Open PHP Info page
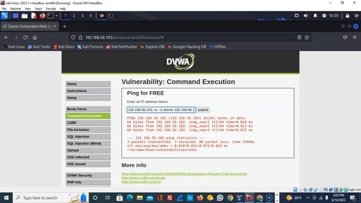Screen dimensions: 361x203 click(88, 182)
